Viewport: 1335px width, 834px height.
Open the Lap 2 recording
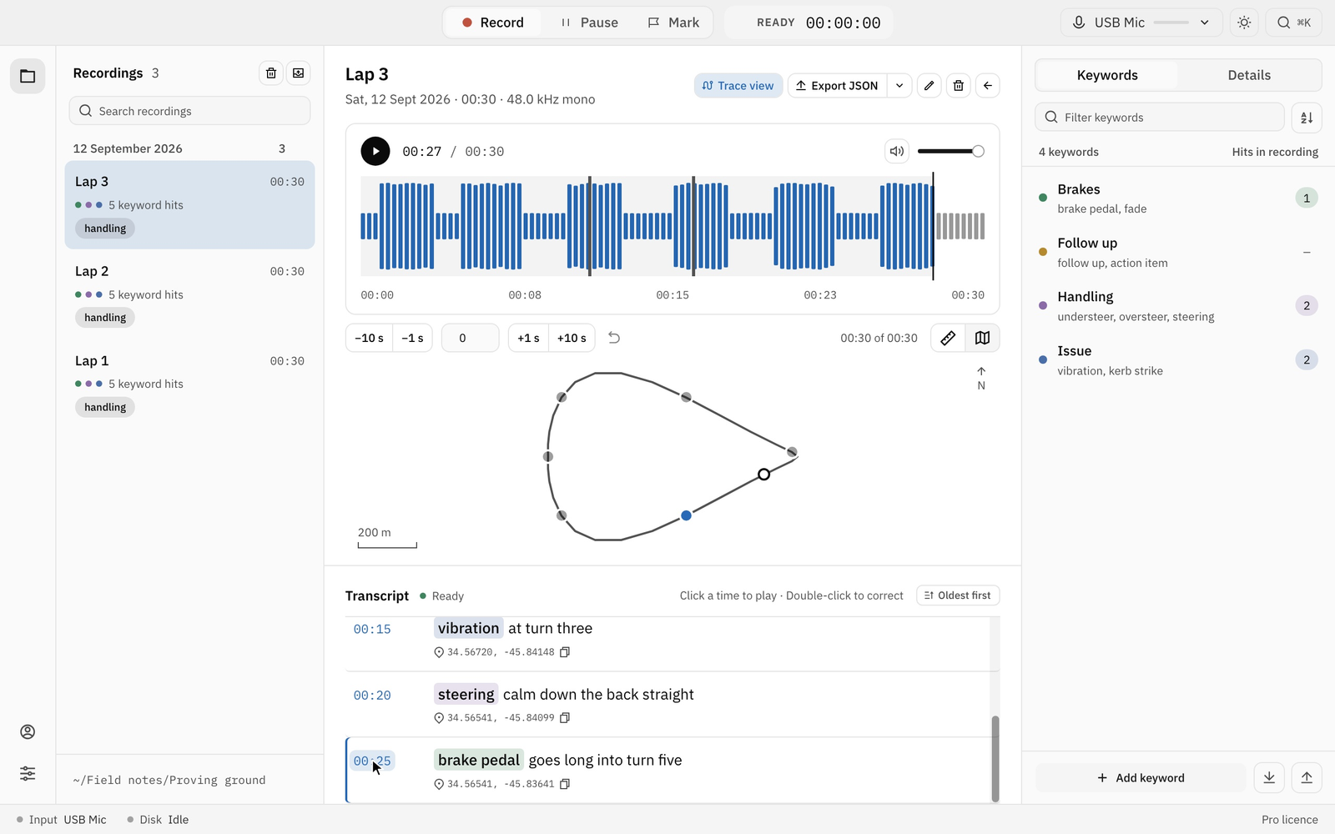(x=189, y=294)
